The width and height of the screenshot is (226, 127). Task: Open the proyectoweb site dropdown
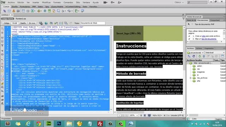195,53
